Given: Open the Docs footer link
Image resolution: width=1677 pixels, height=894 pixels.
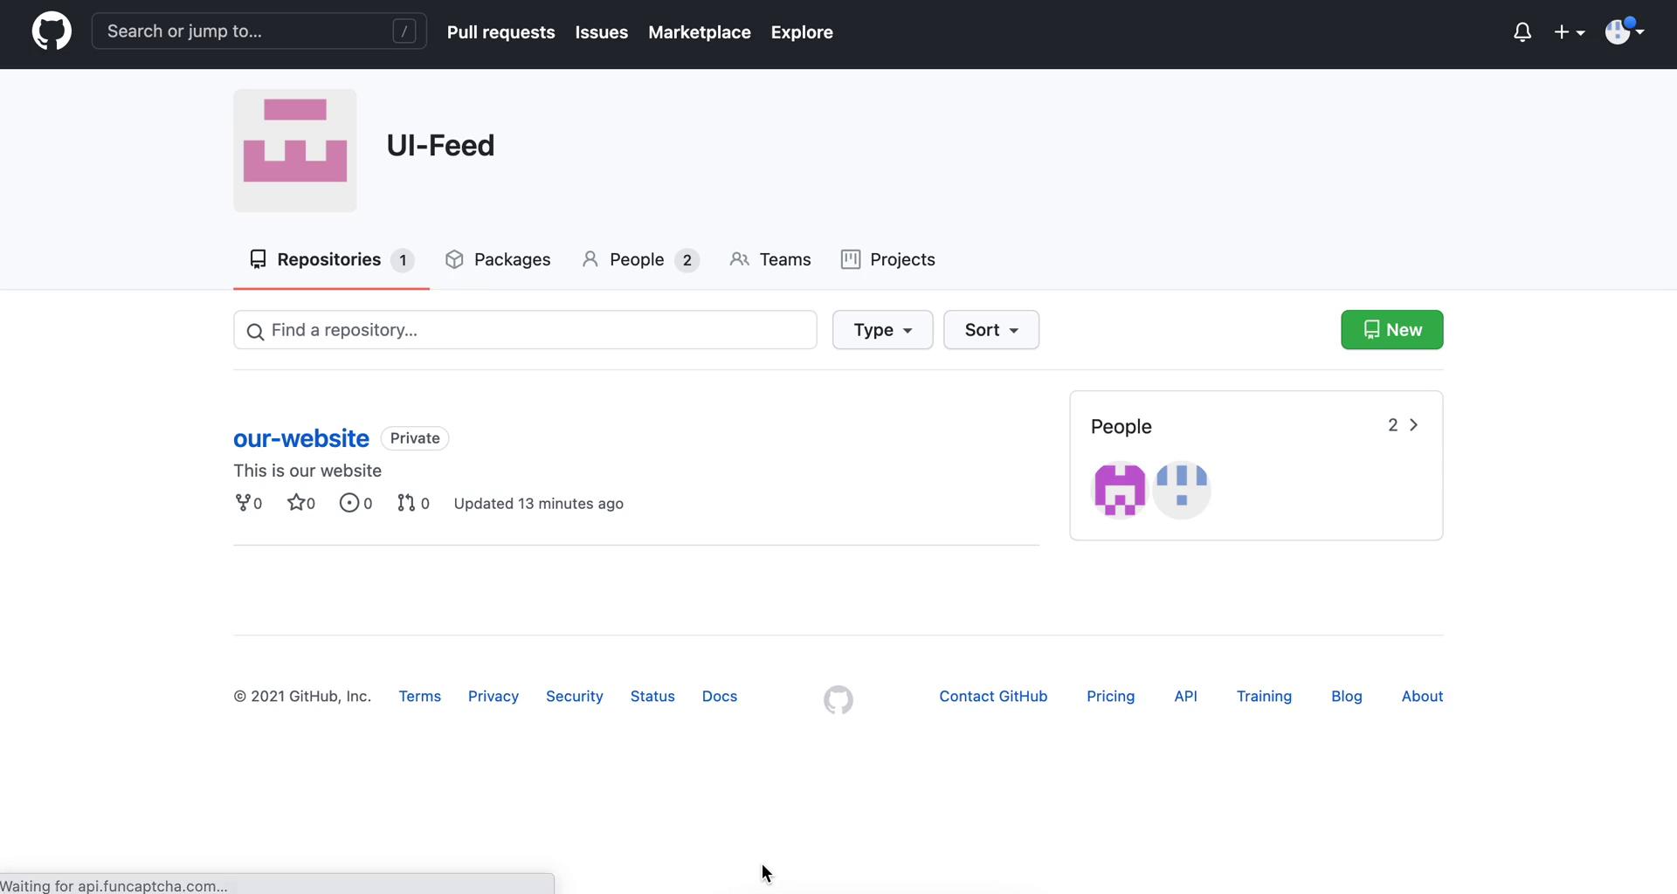Looking at the screenshot, I should [720, 696].
